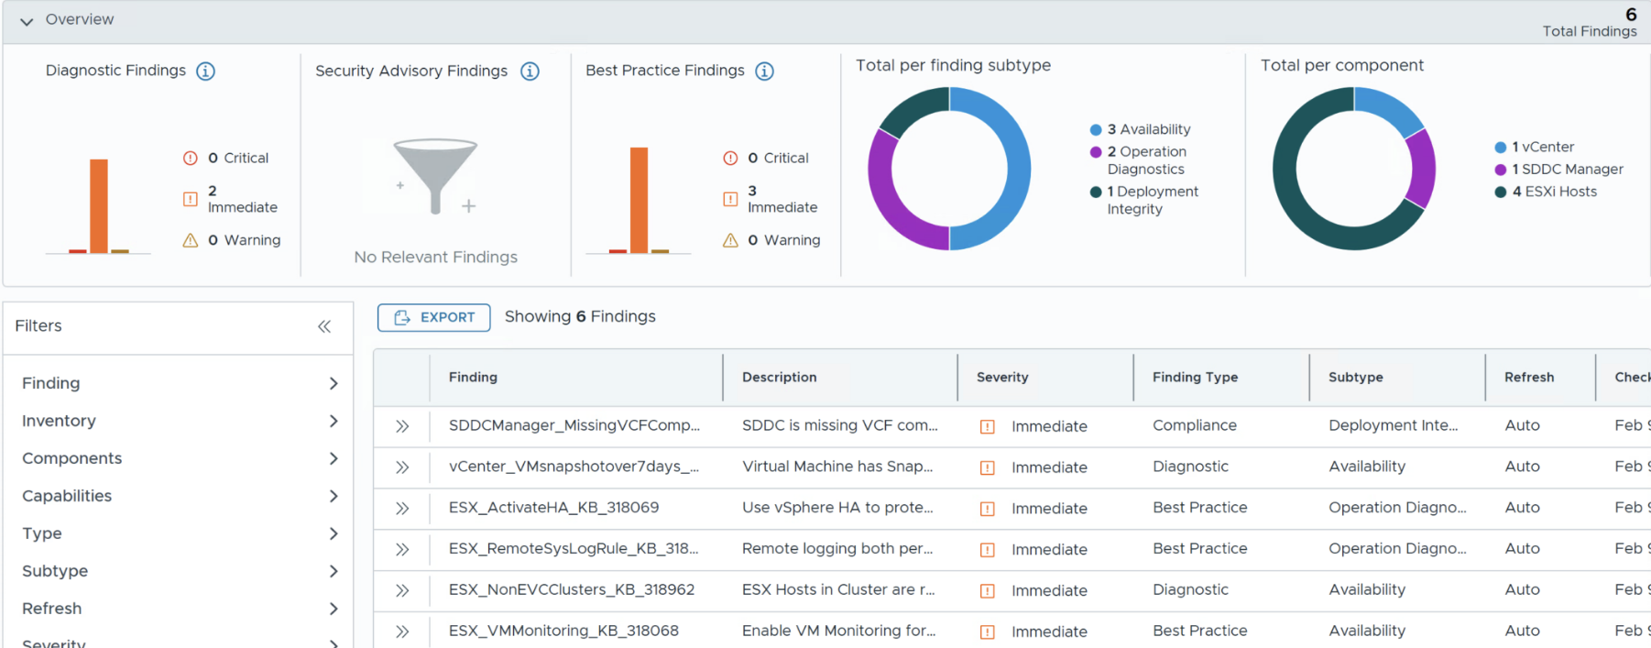Viewport: 1651px width, 648px height.
Task: Click 'Remote logging both per...' description cell
Action: pyautogui.click(x=837, y=549)
